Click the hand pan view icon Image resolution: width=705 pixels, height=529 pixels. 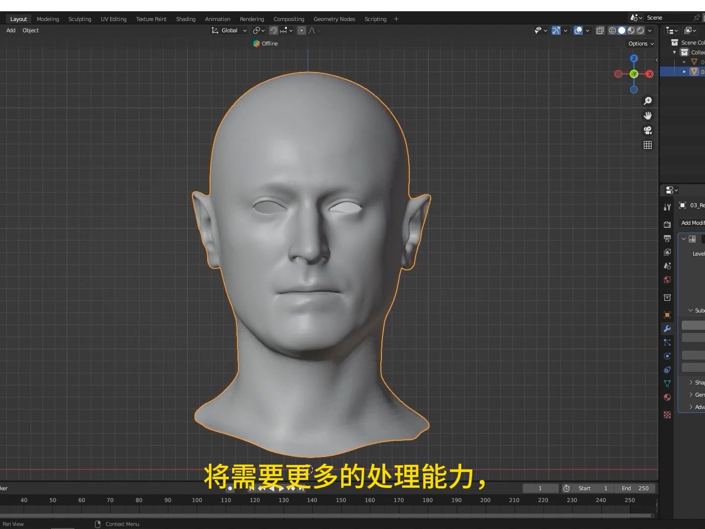point(648,116)
